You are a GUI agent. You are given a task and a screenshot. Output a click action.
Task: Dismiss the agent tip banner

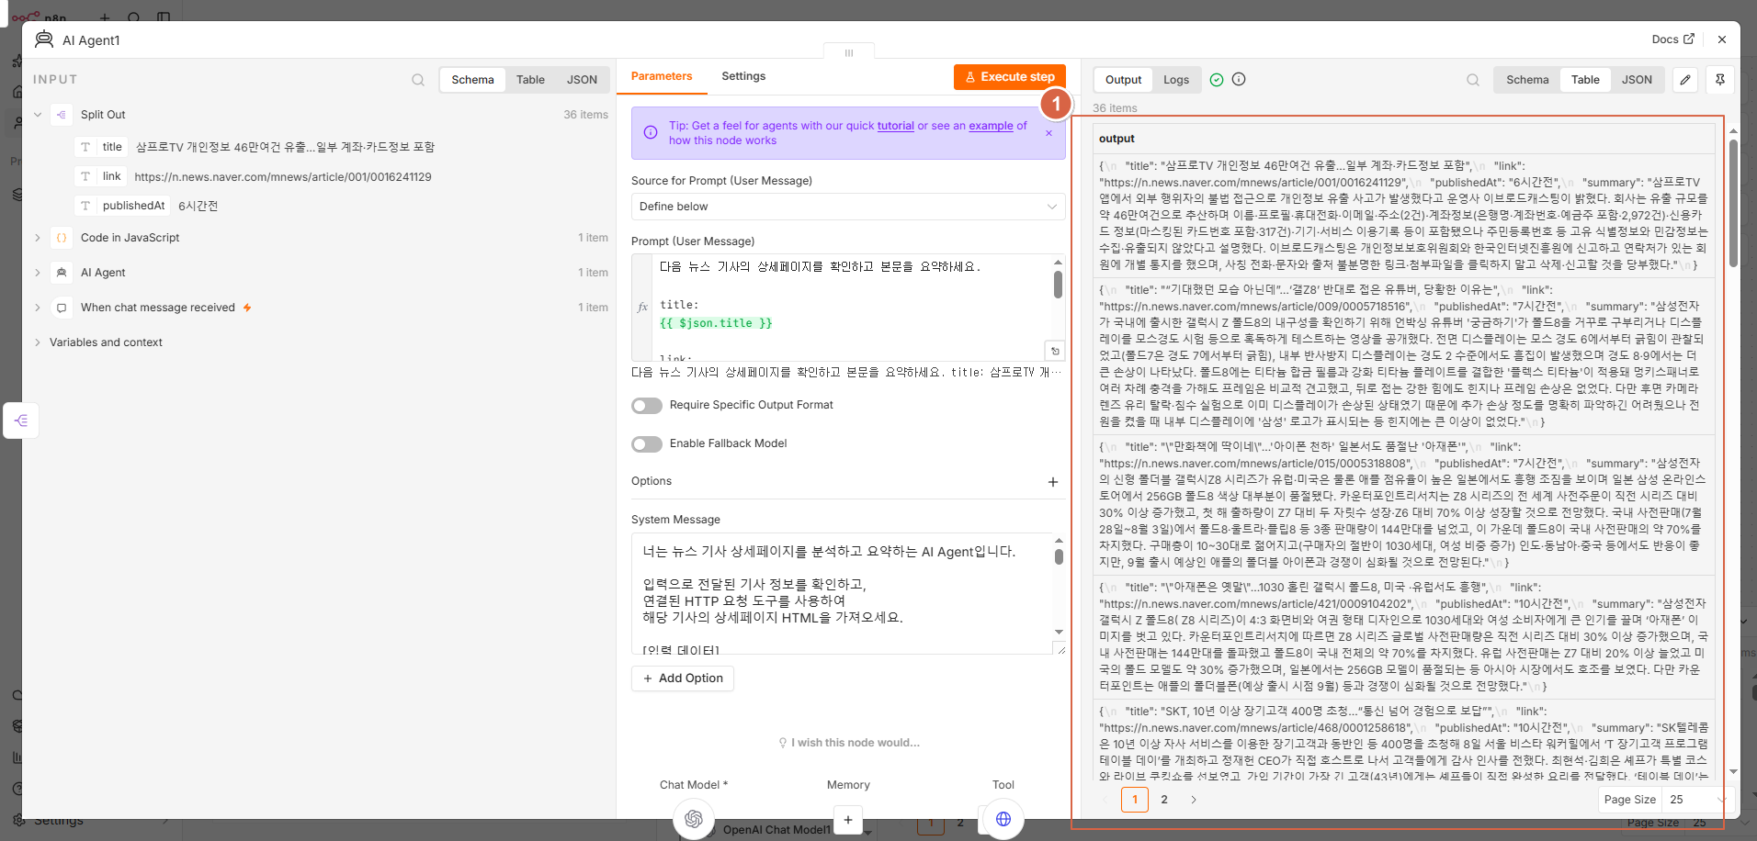pos(1049,133)
